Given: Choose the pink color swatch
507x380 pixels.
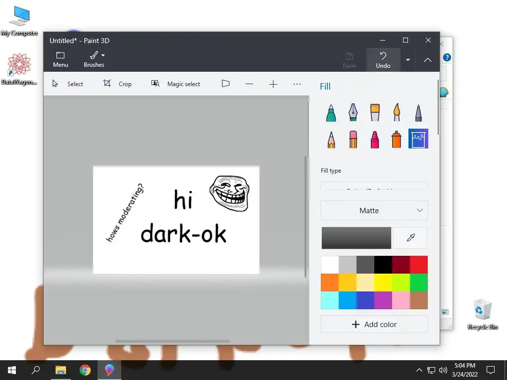Looking at the screenshot, I should click(x=401, y=300).
